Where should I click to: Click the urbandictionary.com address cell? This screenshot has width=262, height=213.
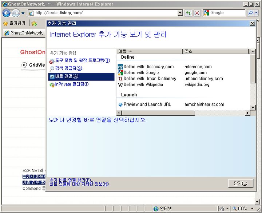coord(204,79)
